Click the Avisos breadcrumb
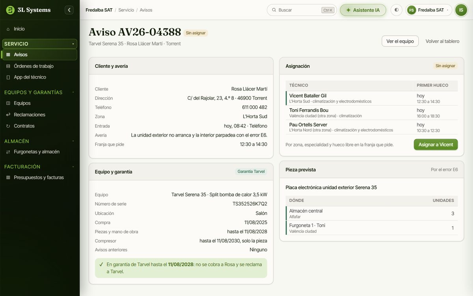 tap(146, 10)
